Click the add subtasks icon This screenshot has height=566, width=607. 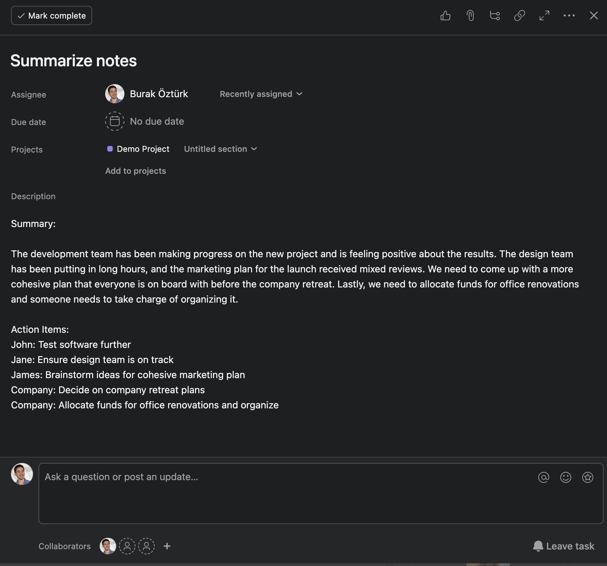[495, 15]
